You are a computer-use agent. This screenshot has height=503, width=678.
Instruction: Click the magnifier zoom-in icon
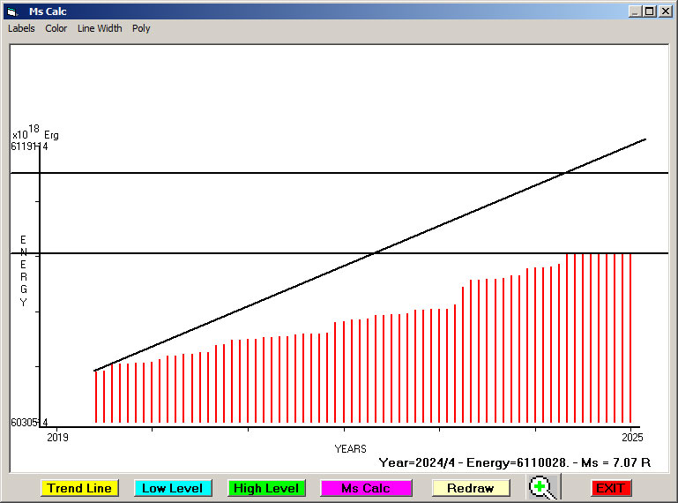(x=544, y=487)
